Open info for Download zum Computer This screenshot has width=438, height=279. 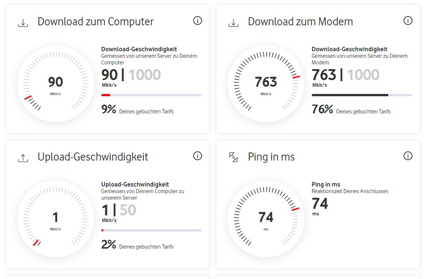pyautogui.click(x=197, y=21)
